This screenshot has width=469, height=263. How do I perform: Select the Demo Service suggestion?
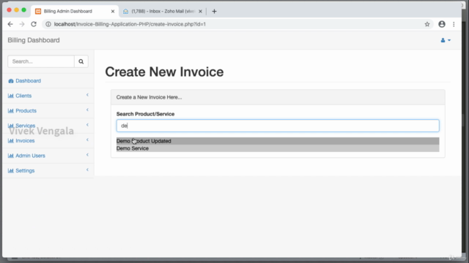(x=278, y=148)
